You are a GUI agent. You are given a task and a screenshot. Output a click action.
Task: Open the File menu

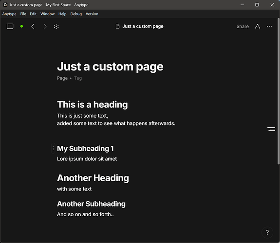click(23, 14)
